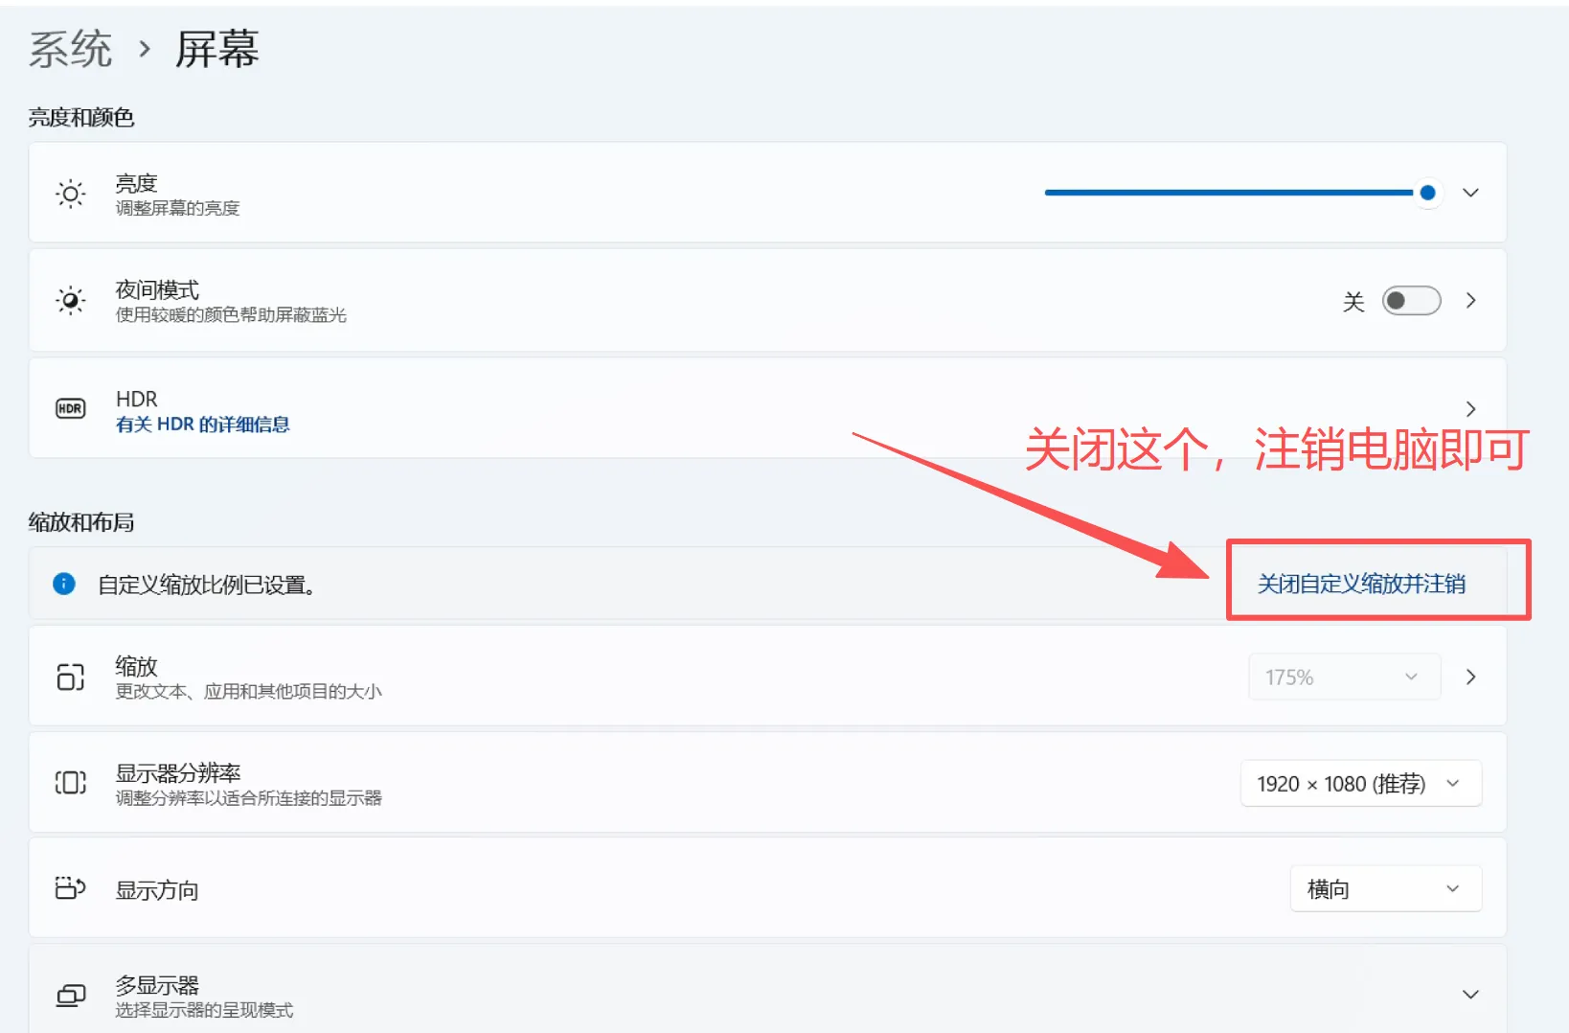Expand the brightness options chevron

pos(1470,194)
